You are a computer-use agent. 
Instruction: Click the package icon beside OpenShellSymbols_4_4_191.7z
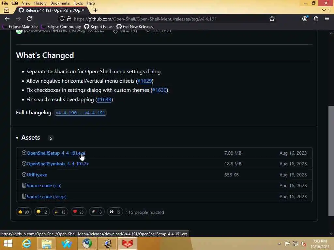[x=24, y=163]
